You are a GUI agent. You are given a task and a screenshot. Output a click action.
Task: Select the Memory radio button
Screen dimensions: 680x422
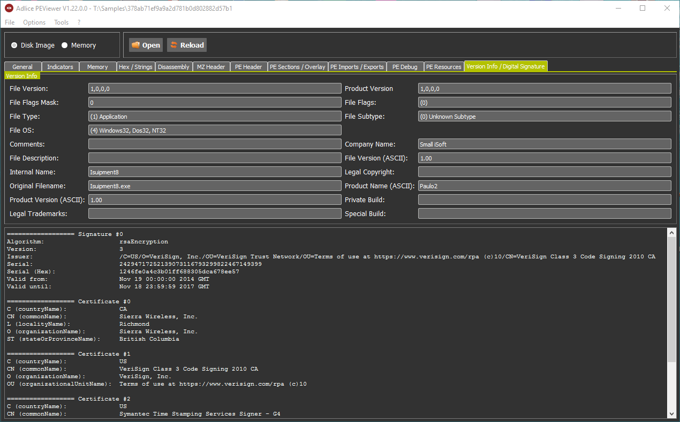[x=65, y=45]
